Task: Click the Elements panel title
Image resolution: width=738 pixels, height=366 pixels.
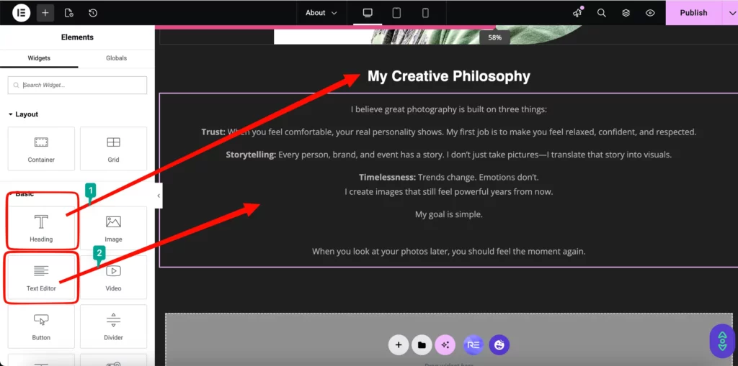Action: [x=77, y=37]
